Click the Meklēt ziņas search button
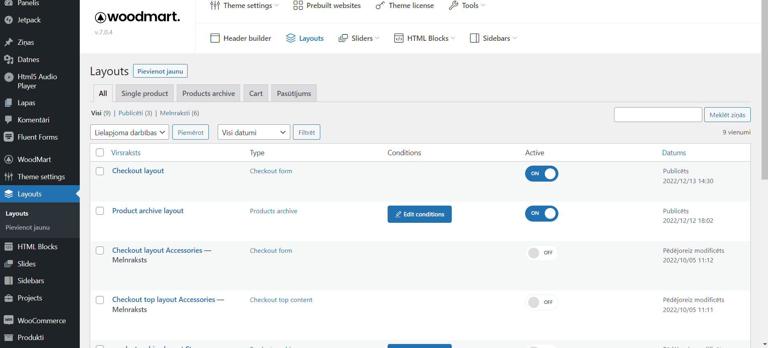This screenshot has height=348, width=768. tap(728, 115)
